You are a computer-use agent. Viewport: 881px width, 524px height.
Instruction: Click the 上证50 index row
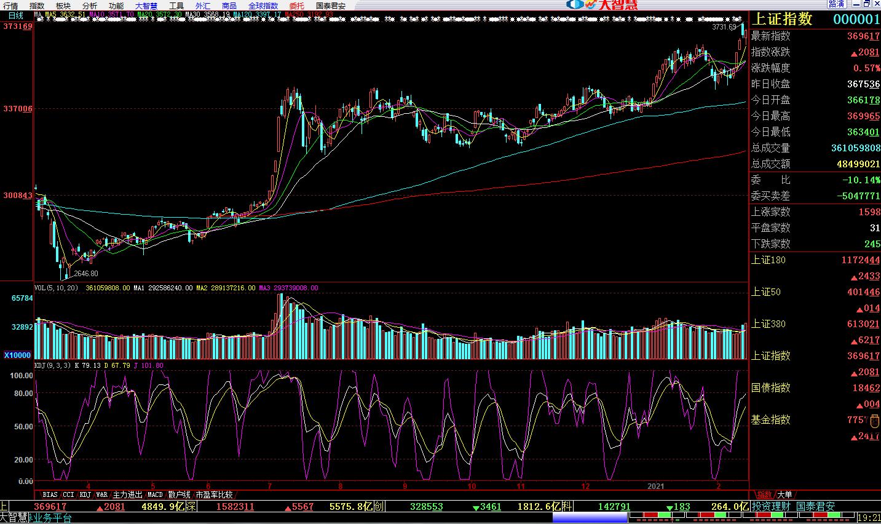tap(815, 292)
